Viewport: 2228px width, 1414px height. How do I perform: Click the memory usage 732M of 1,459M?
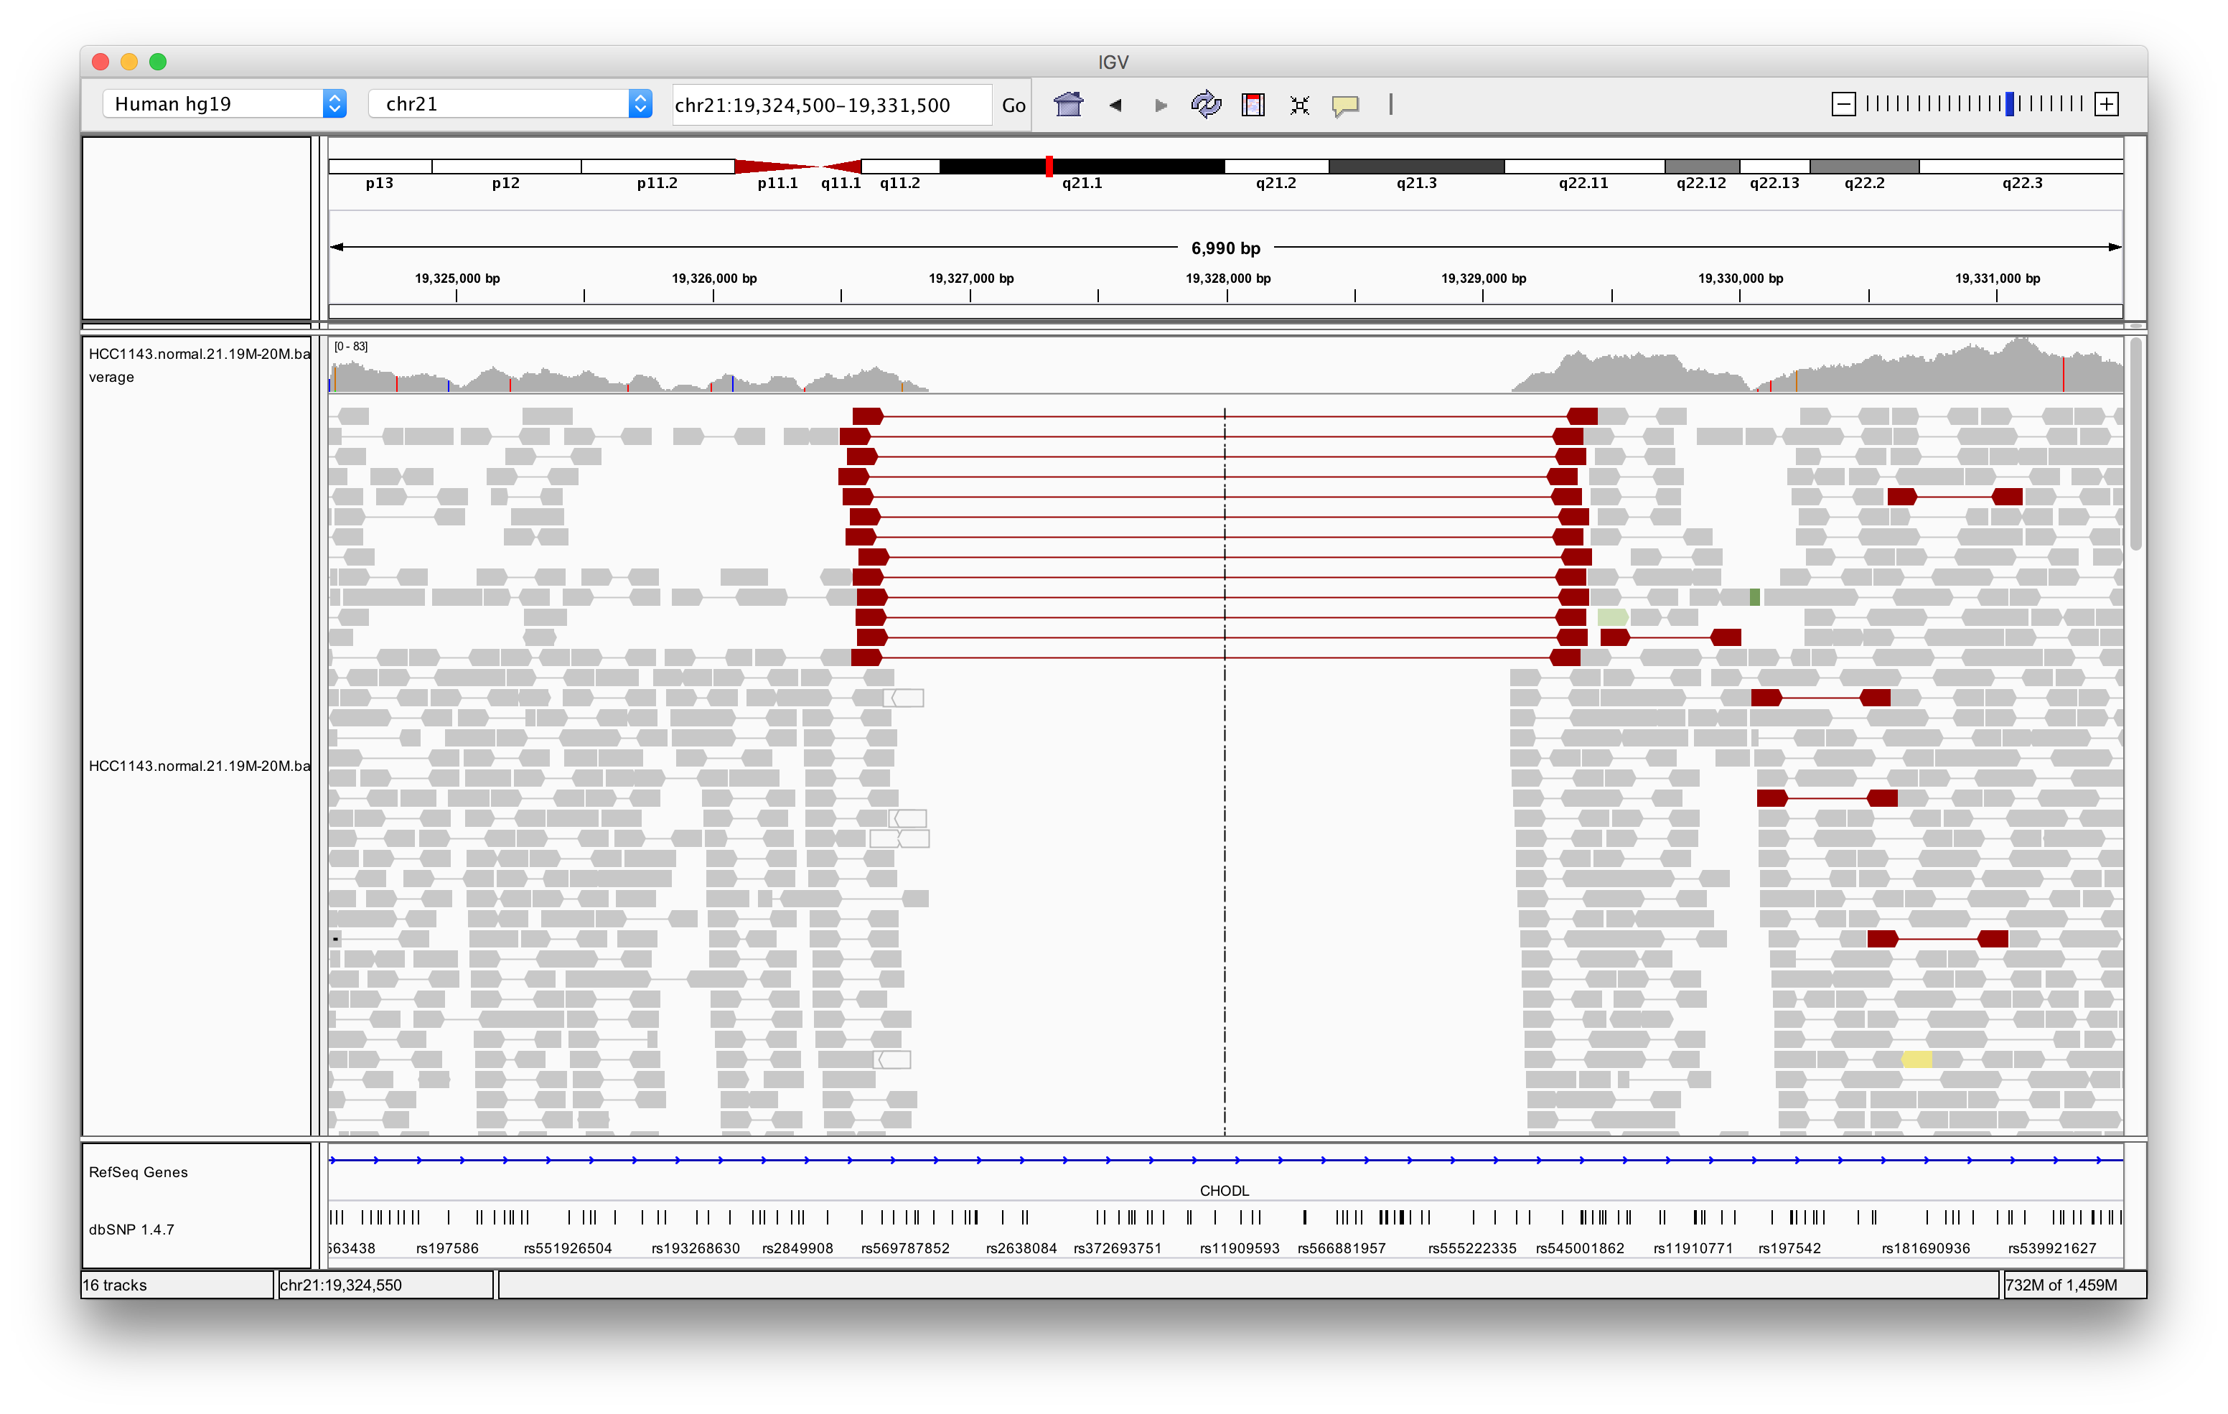tap(2061, 1285)
